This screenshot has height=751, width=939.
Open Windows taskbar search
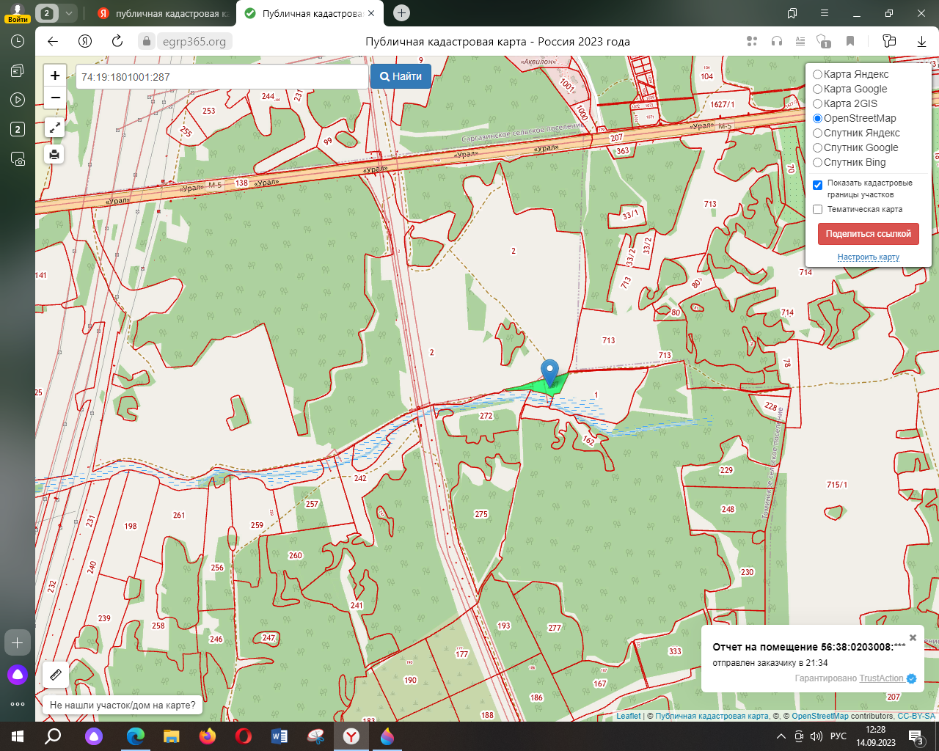click(x=53, y=736)
